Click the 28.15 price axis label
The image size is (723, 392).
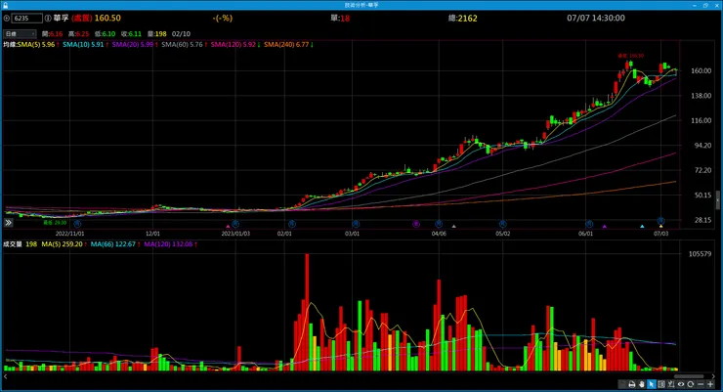click(x=702, y=220)
